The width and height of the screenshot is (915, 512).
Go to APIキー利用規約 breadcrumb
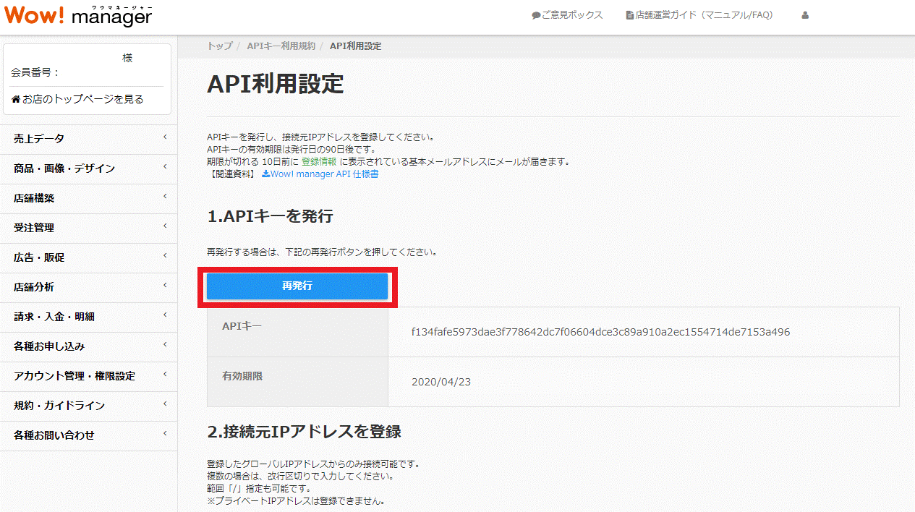(281, 46)
